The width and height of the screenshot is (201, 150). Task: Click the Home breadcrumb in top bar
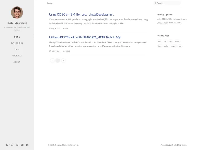[50, 3]
